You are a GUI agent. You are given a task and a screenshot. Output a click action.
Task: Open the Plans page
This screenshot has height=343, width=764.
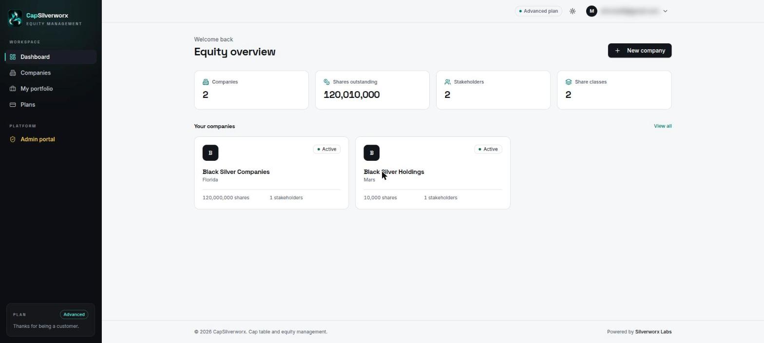[x=51, y=105]
